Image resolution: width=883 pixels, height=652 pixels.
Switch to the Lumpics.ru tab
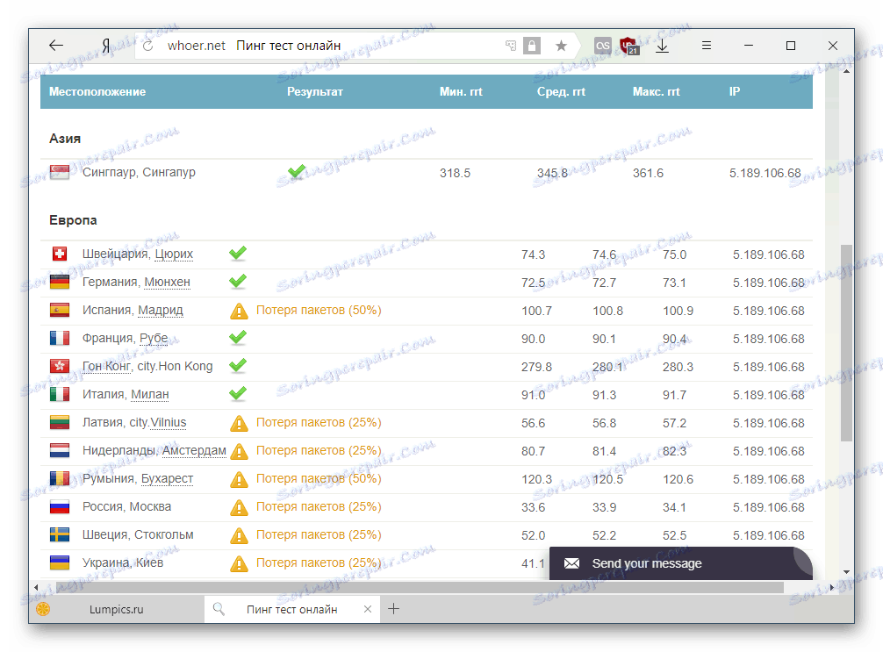point(117,610)
